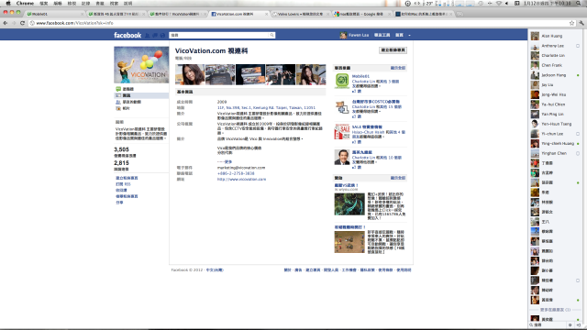Click Chrome's forward arrow button
The image size is (587, 330).
pyautogui.click(x=14, y=23)
